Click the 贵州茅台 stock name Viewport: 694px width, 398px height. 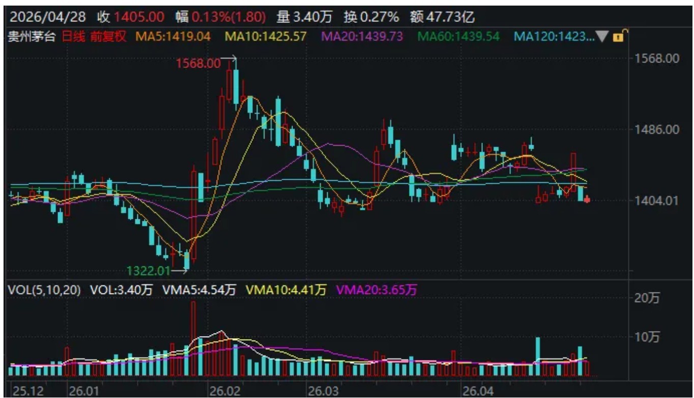click(x=32, y=37)
